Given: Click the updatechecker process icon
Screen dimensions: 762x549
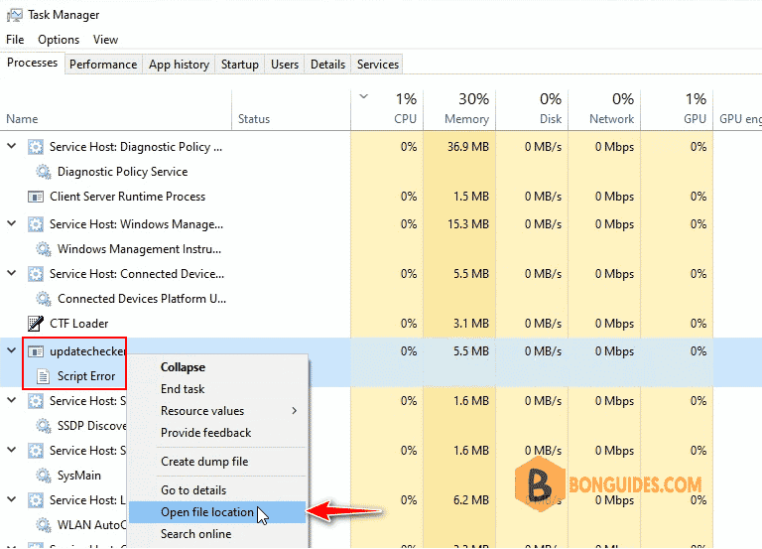Looking at the screenshot, I should pyautogui.click(x=36, y=351).
